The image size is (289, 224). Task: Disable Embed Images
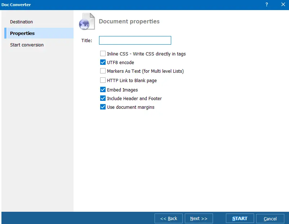[103, 90]
